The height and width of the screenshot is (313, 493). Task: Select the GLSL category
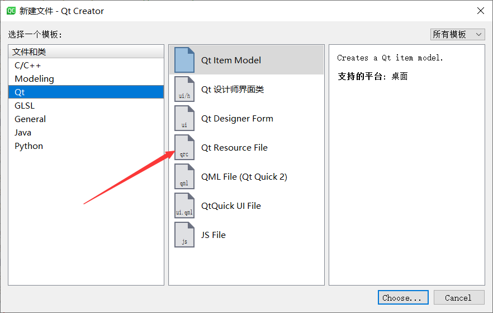tap(86, 105)
